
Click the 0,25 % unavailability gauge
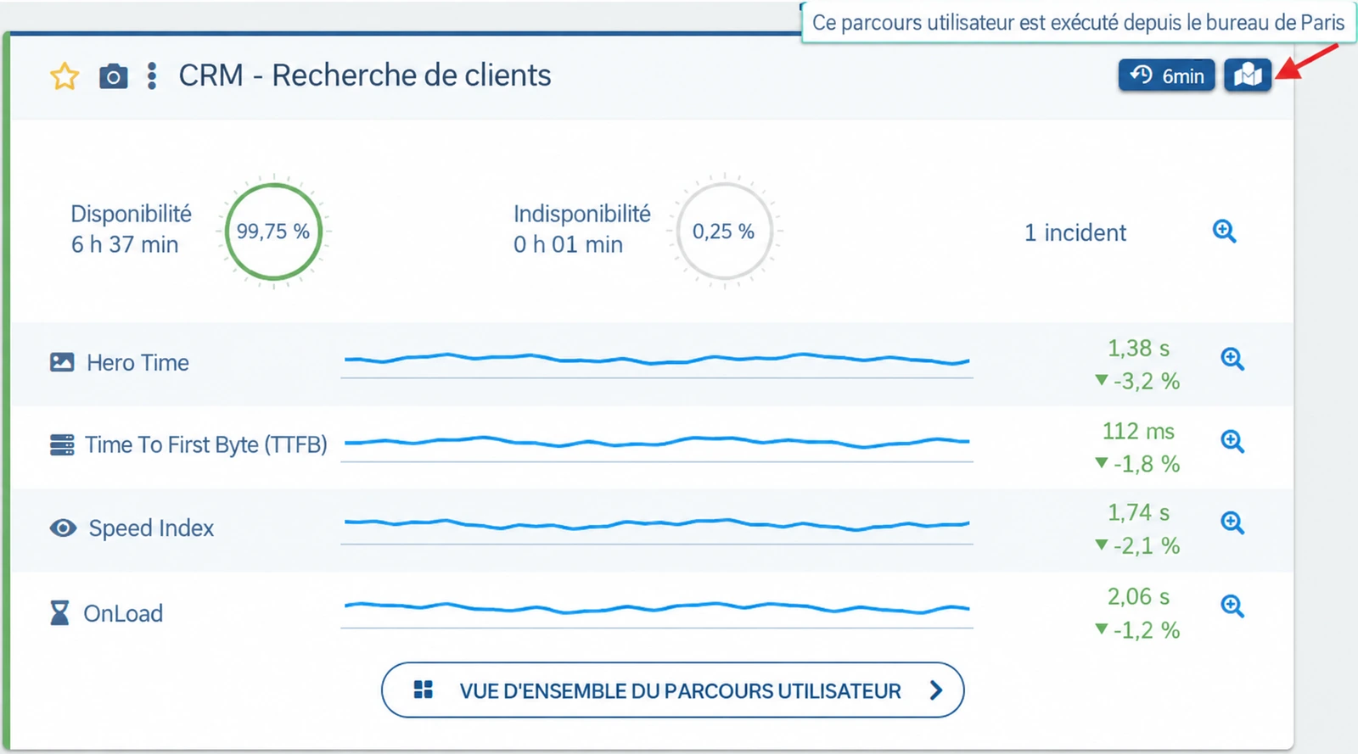[724, 231]
